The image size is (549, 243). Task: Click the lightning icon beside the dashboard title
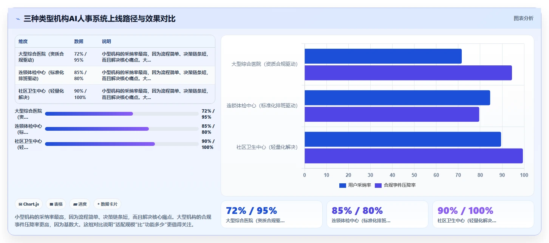click(18, 19)
